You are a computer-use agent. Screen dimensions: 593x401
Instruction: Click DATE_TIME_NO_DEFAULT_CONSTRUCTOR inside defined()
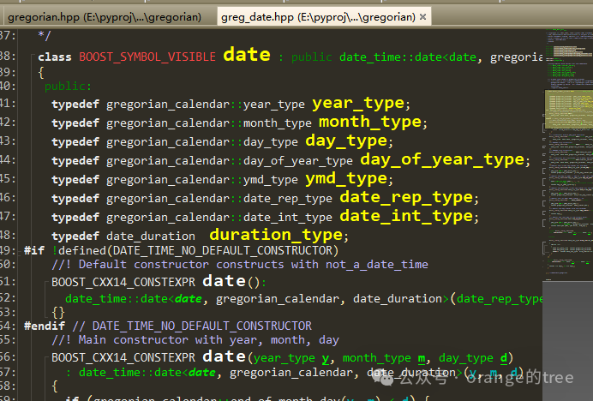pos(223,250)
